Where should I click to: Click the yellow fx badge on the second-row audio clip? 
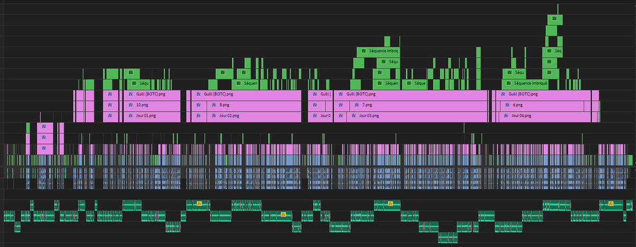click(284, 215)
